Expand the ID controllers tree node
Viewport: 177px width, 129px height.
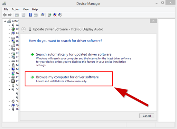pyautogui.click(x=9, y=53)
